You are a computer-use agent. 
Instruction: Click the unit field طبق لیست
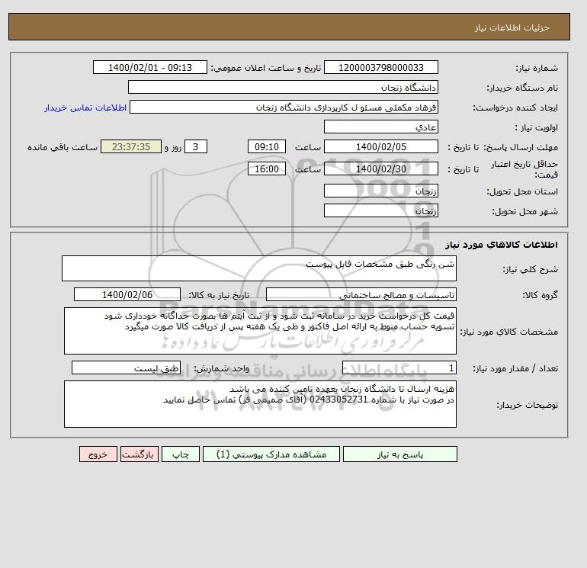(x=126, y=367)
